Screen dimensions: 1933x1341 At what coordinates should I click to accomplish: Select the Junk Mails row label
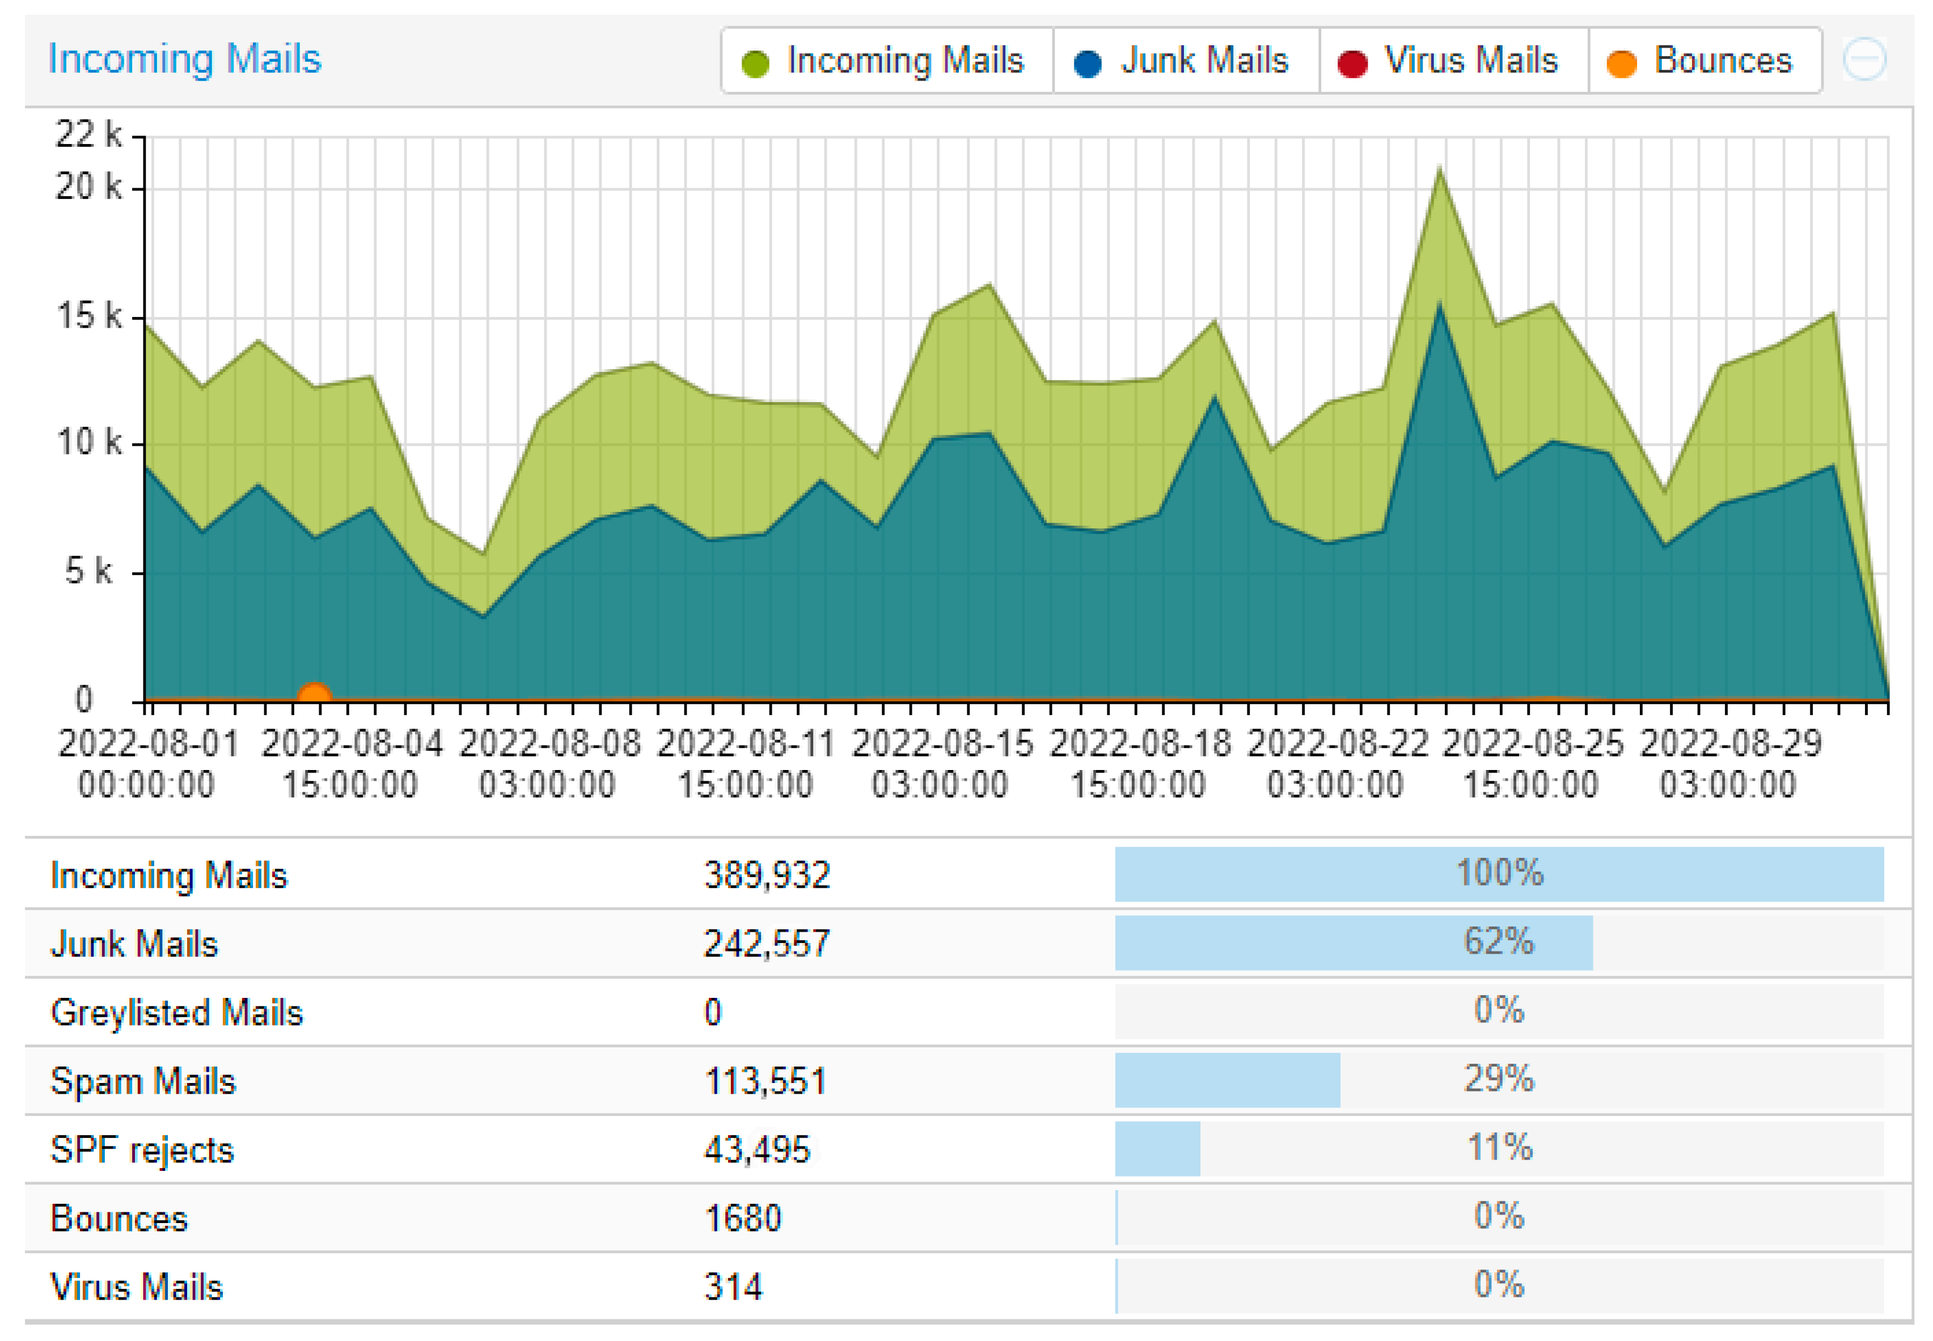coord(134,943)
